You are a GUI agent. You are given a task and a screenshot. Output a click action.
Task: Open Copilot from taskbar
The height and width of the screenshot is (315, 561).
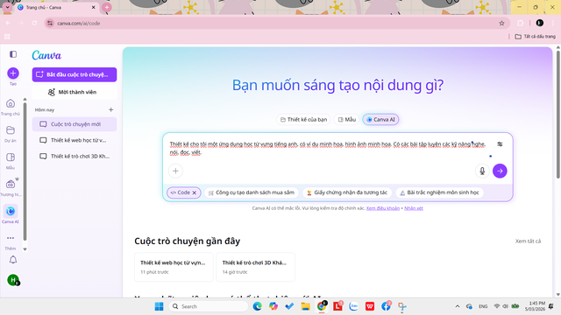click(273, 306)
